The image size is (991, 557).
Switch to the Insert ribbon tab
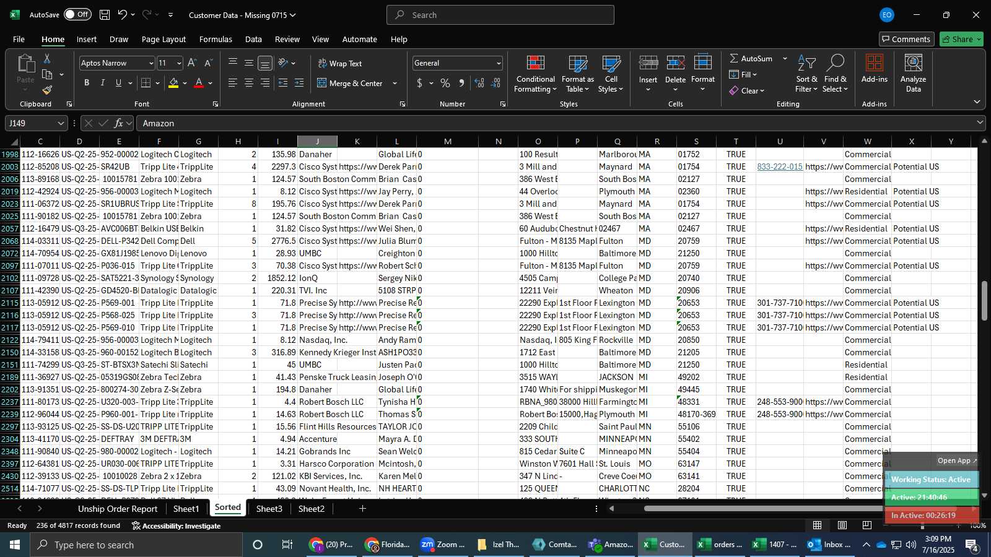coord(87,39)
